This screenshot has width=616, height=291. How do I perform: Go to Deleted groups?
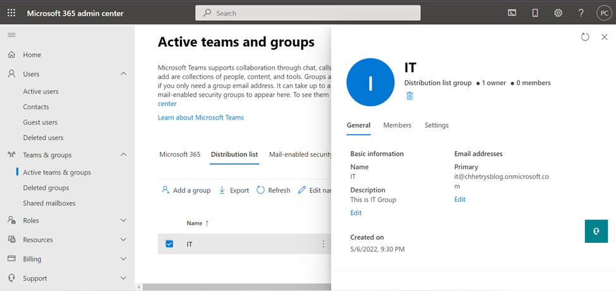(46, 188)
